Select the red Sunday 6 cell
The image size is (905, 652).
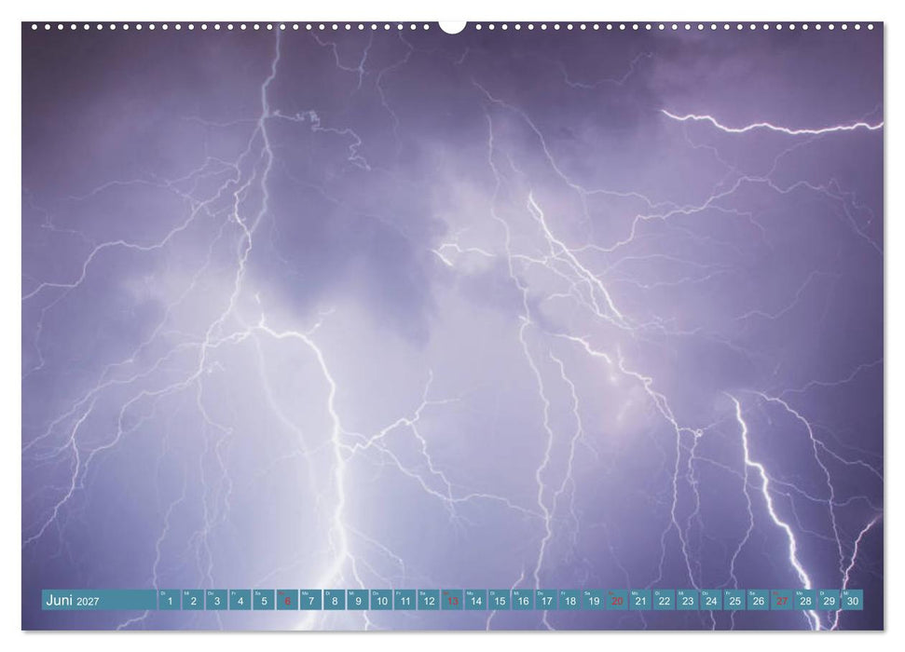(x=287, y=600)
